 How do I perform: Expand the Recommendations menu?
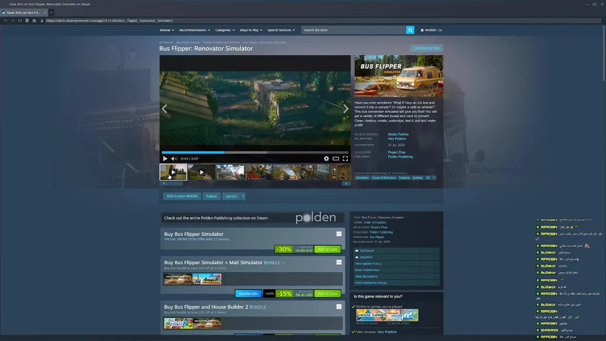[x=195, y=30]
